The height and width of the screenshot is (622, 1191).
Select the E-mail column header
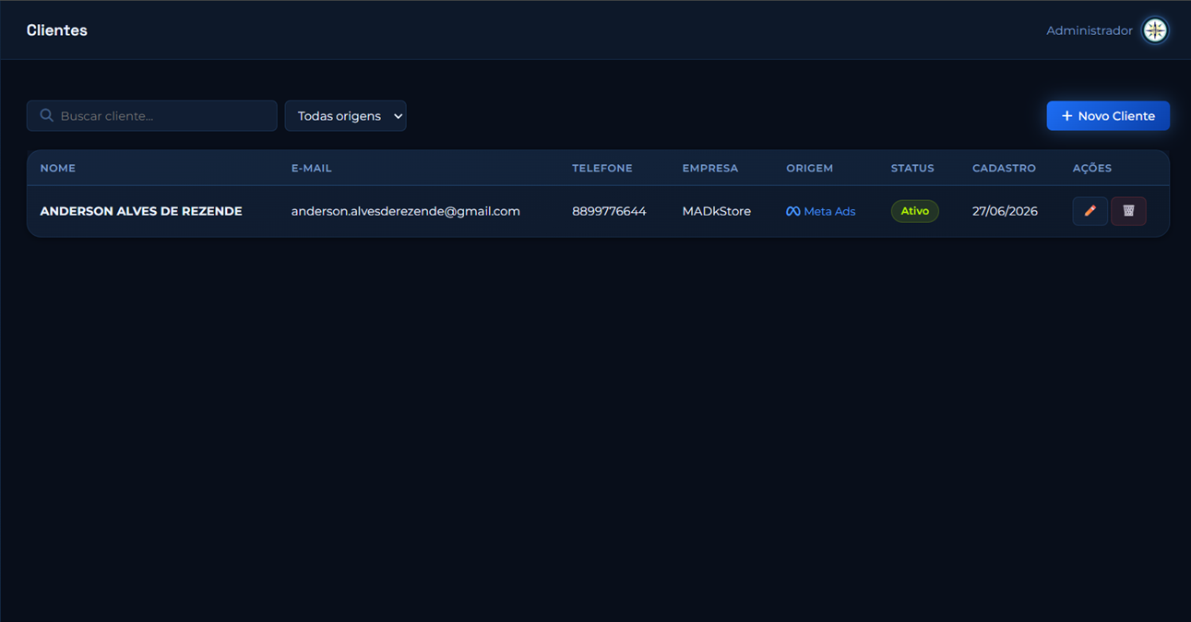click(x=311, y=168)
